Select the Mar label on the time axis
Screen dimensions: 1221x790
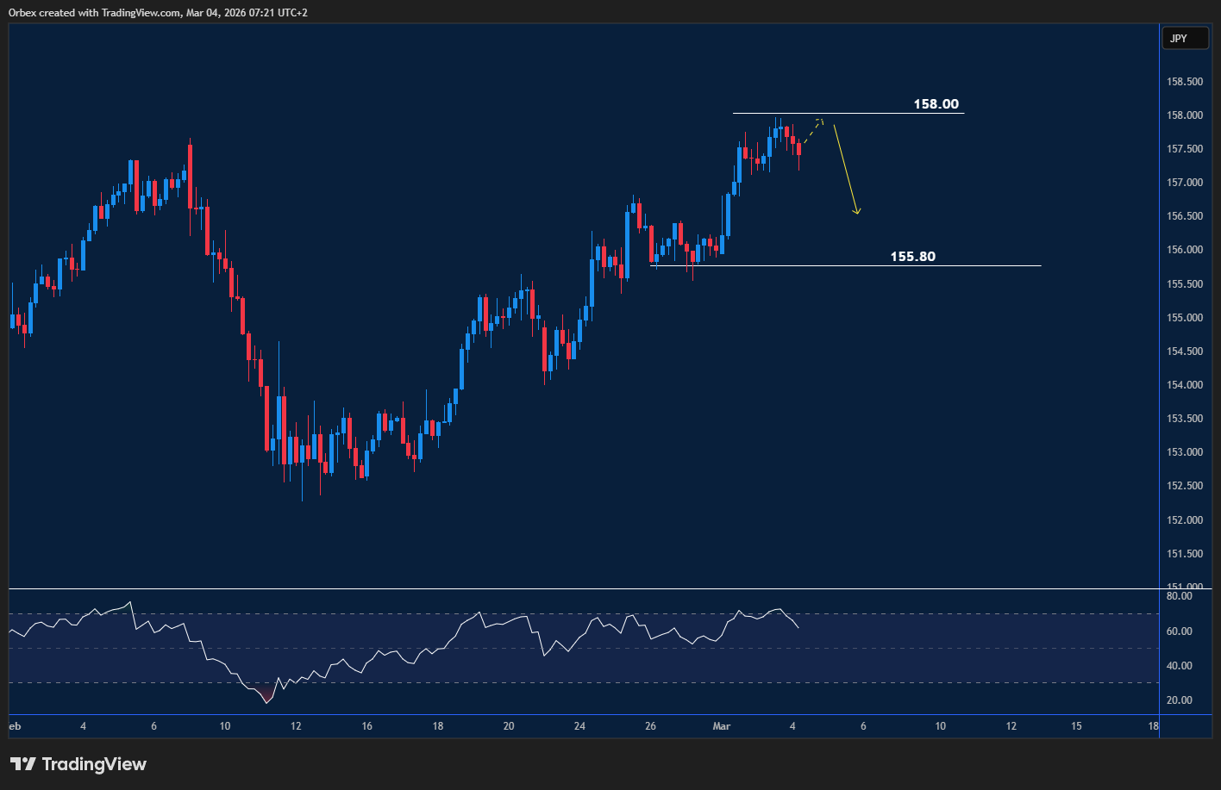721,726
